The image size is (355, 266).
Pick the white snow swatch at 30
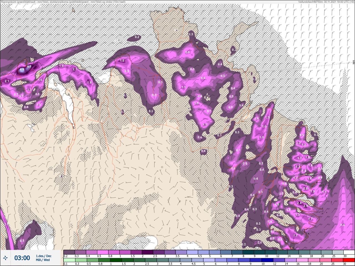click(349, 252)
